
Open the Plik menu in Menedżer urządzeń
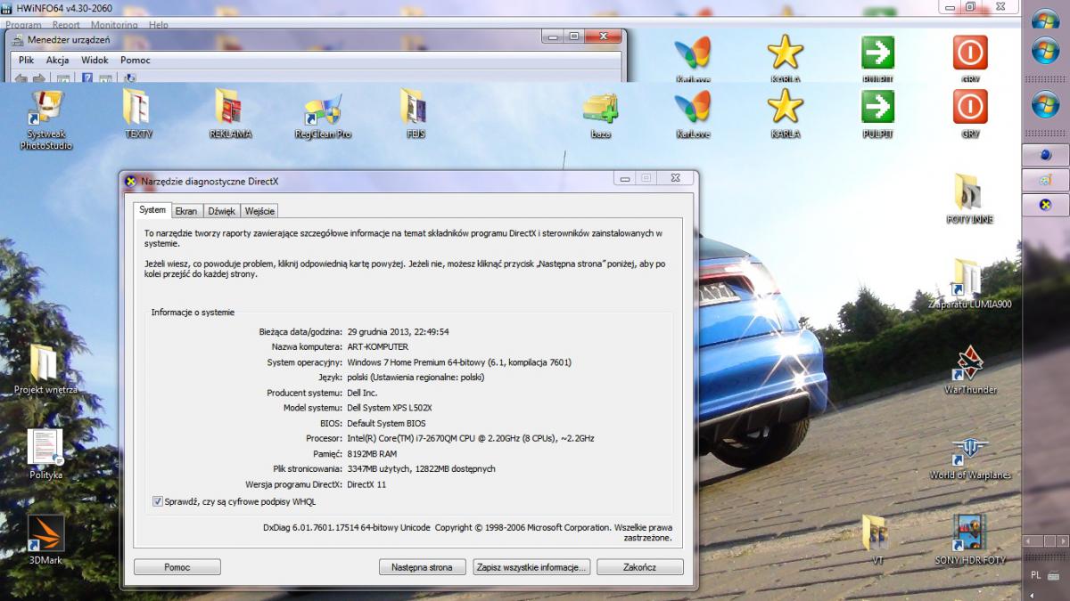tap(27, 60)
